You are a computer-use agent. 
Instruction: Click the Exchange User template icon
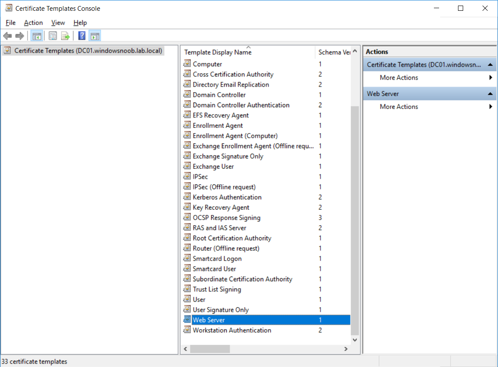(187, 166)
